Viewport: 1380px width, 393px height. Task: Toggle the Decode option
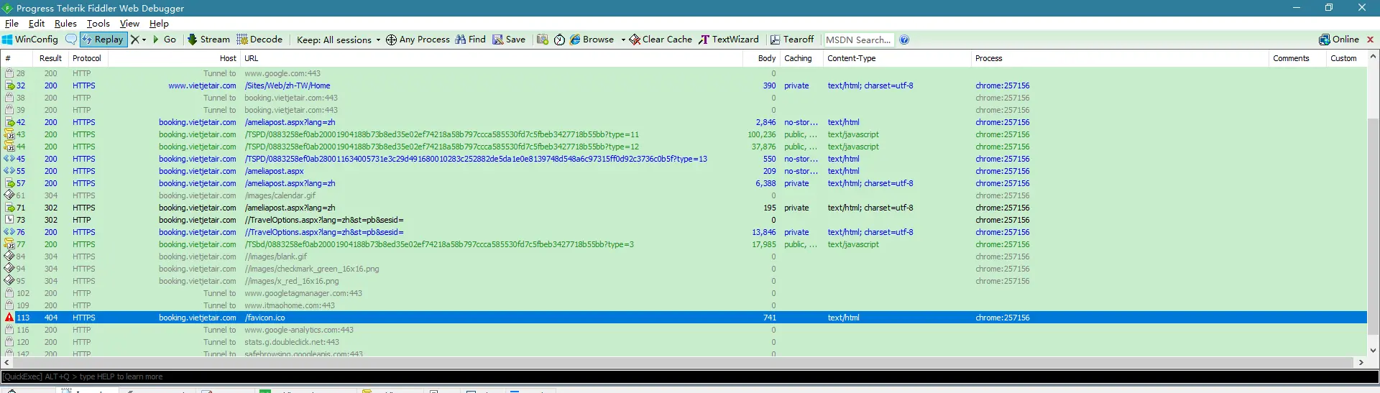point(259,40)
